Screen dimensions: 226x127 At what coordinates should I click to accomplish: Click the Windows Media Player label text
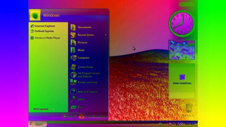(47, 38)
